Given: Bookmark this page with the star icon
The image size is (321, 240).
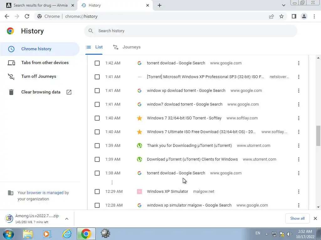Looking at the screenshot, I should click(282, 16).
